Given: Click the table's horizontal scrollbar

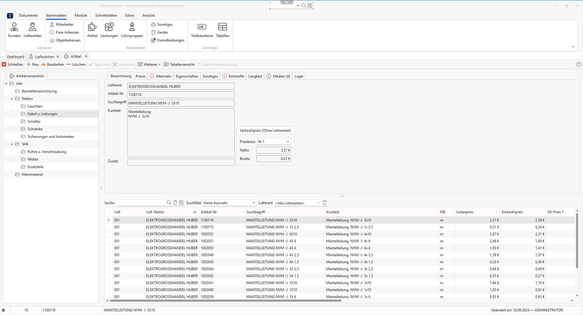Looking at the screenshot, I should point(225,300).
